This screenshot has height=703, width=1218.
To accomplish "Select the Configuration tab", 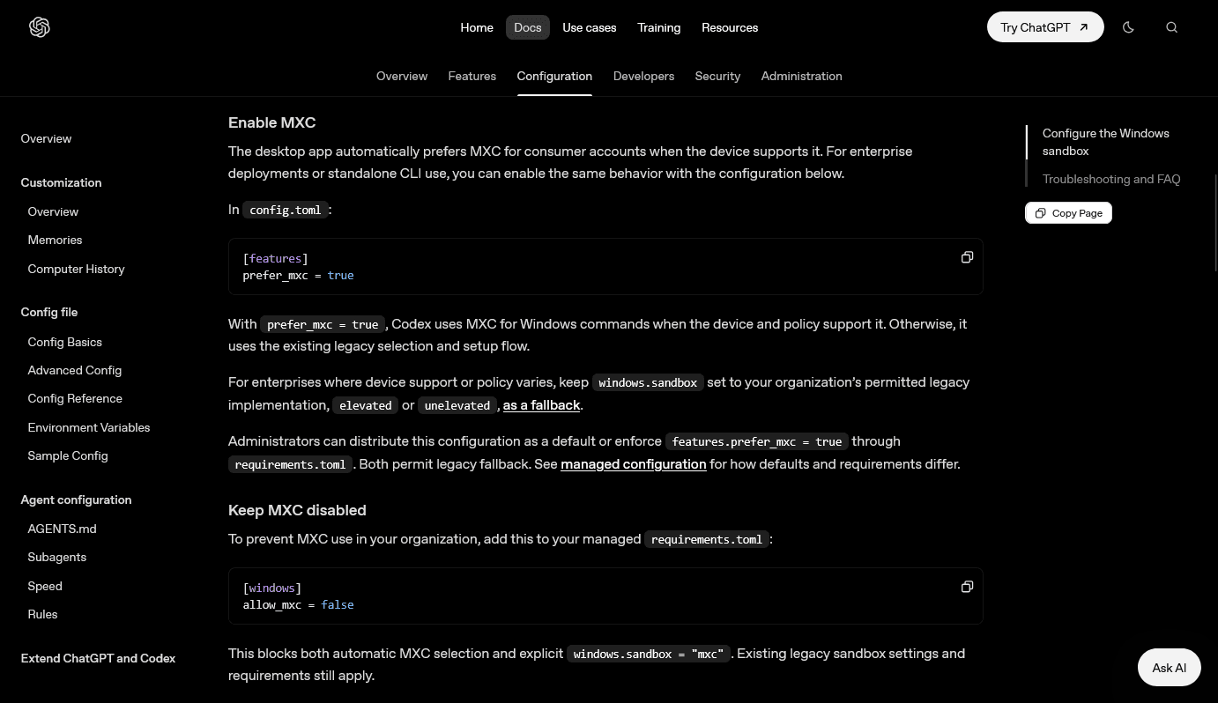I will pyautogui.click(x=554, y=77).
